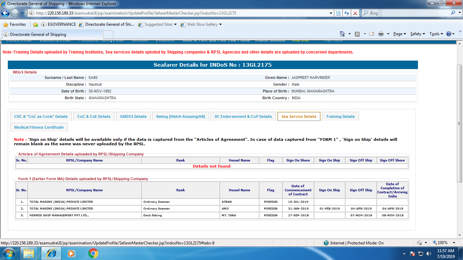Screen dimensions: 463x260
Task: Open the Page menu dropdown
Action: [x=400, y=34]
